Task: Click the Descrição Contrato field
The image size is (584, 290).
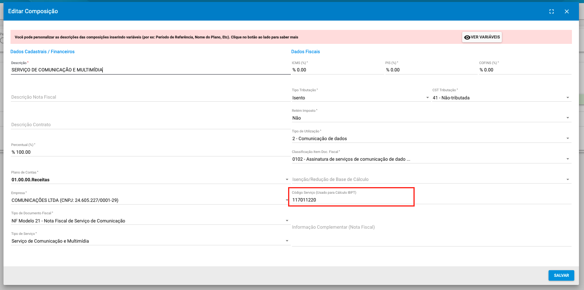Action: tap(151, 125)
